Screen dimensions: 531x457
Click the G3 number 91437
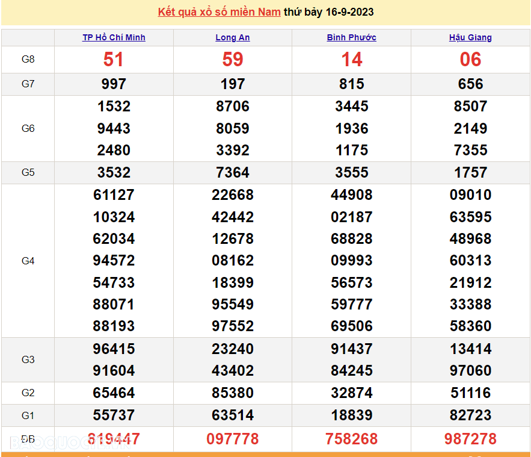click(352, 349)
